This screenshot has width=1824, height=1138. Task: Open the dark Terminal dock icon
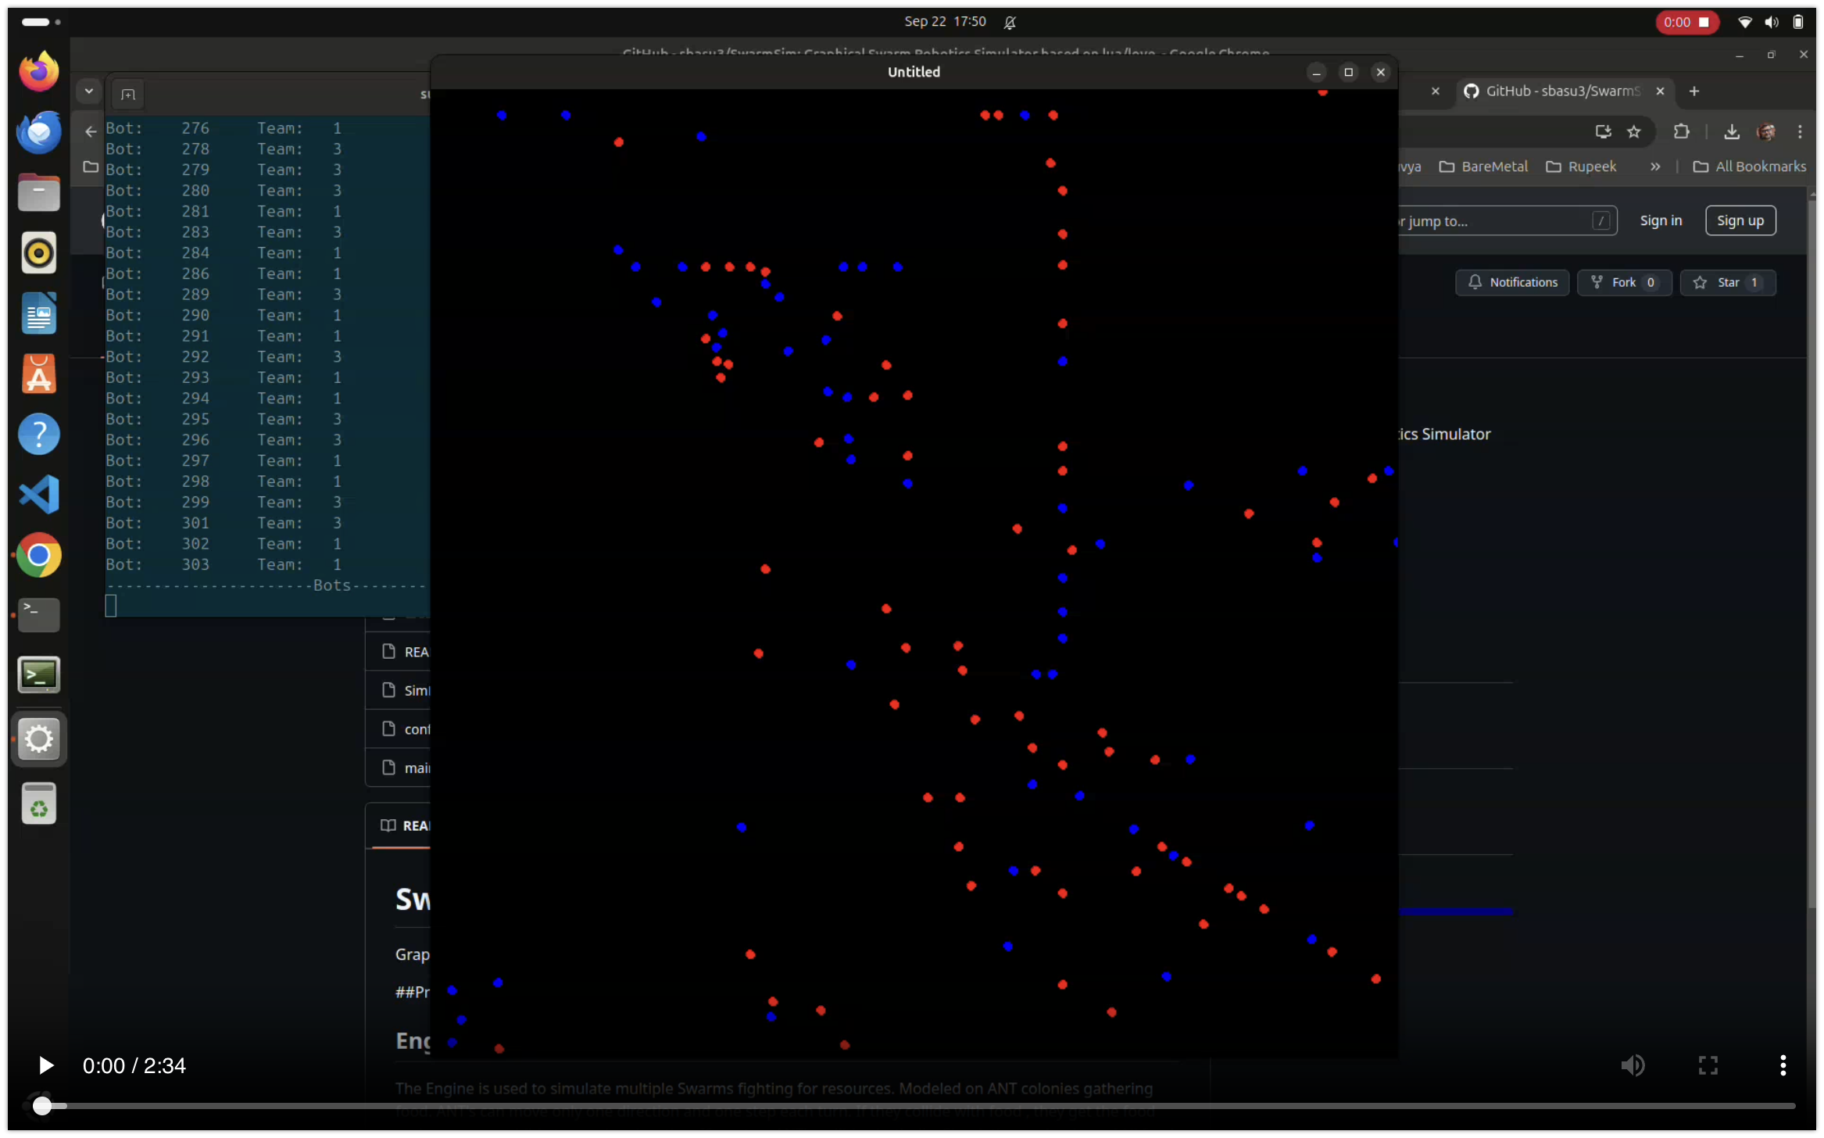(x=38, y=616)
